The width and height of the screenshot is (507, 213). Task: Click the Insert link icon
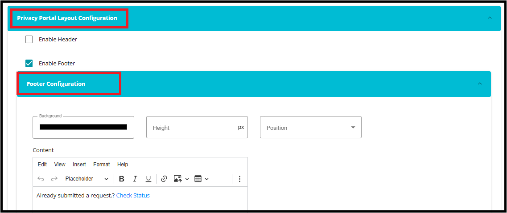point(164,179)
